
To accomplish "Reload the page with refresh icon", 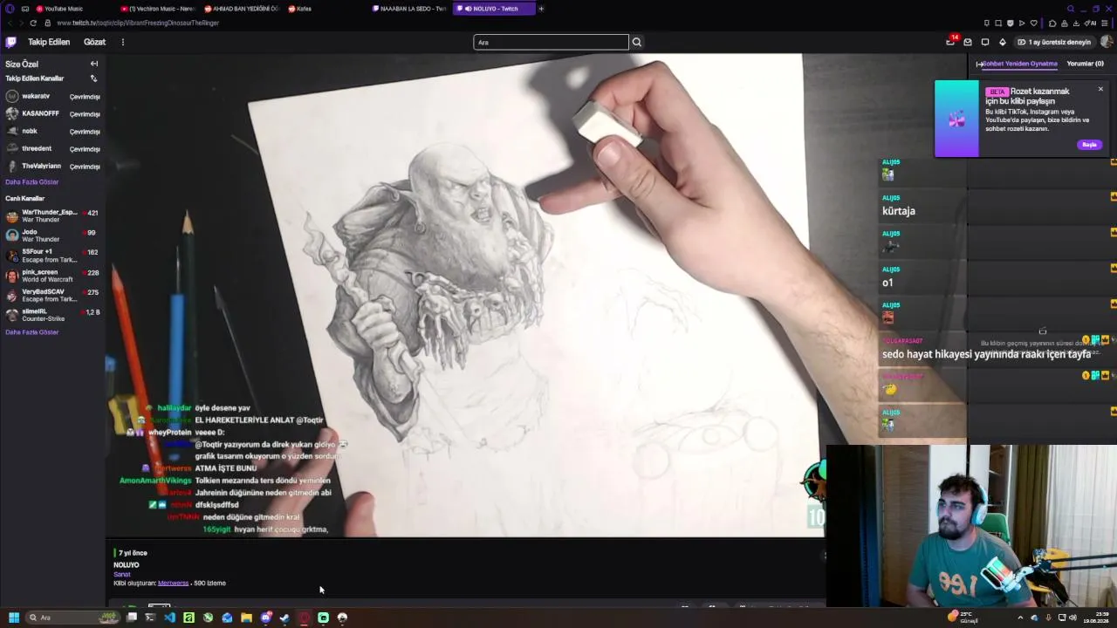I will coord(33,23).
